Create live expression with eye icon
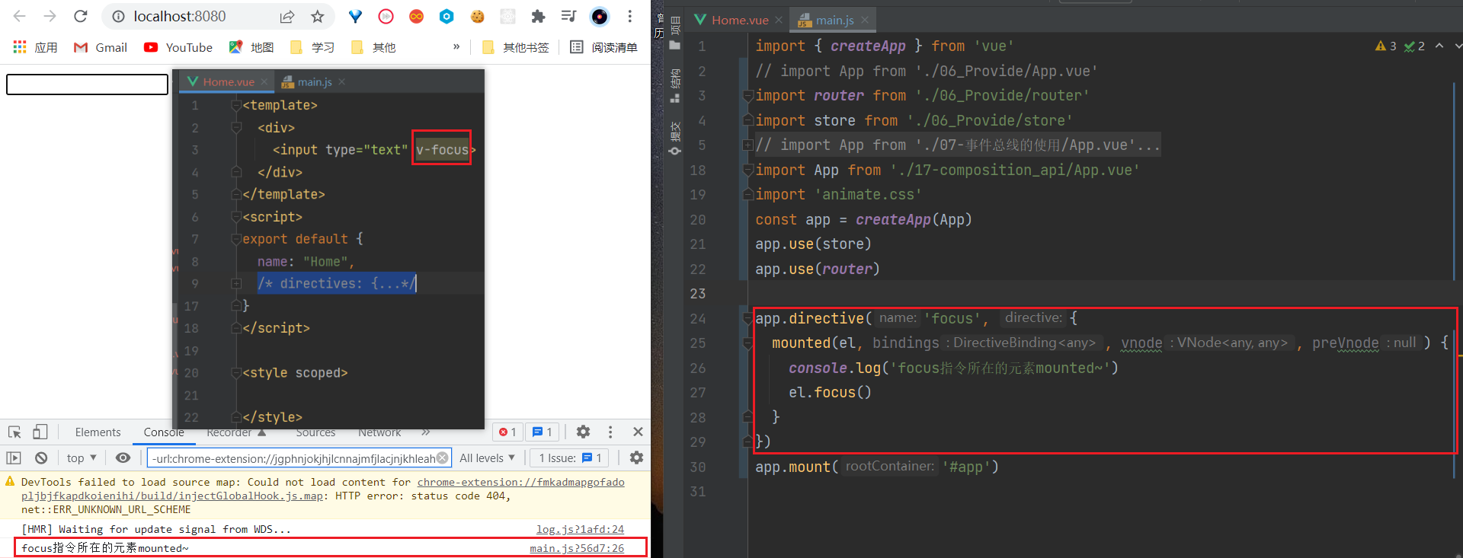 click(123, 458)
